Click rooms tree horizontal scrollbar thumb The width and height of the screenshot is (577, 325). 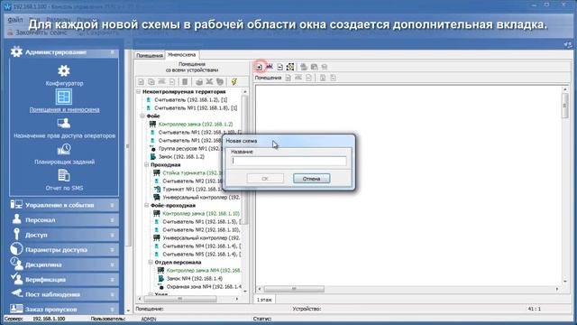(180, 299)
